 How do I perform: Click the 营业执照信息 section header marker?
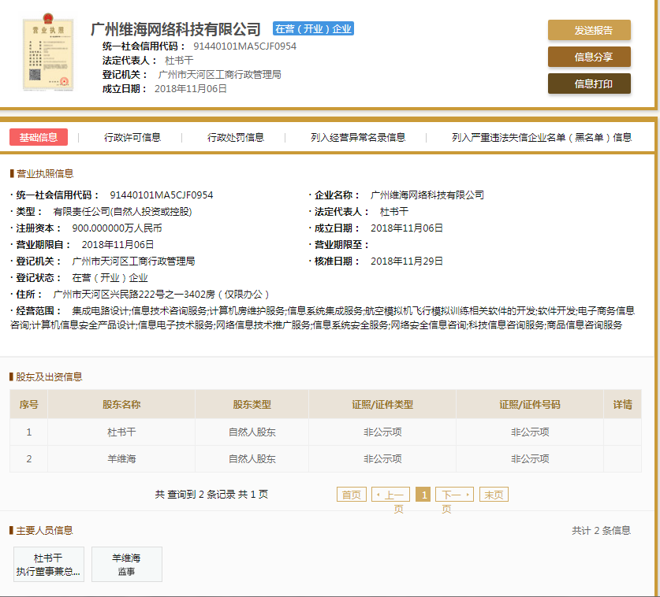tap(10, 172)
